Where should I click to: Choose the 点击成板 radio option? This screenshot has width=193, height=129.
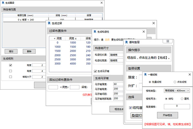coord(174,82)
